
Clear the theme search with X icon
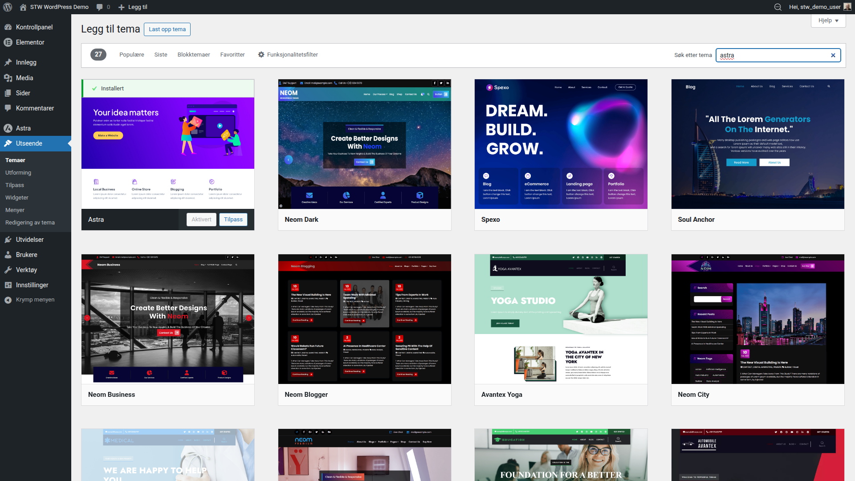[x=833, y=55]
